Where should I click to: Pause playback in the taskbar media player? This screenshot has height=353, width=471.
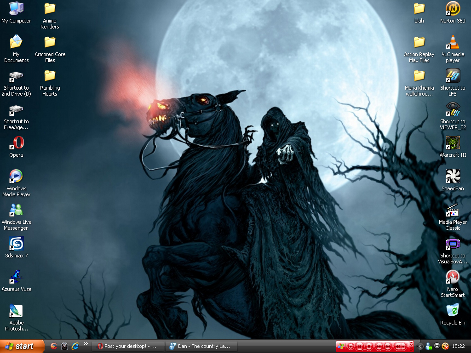[x=360, y=347]
